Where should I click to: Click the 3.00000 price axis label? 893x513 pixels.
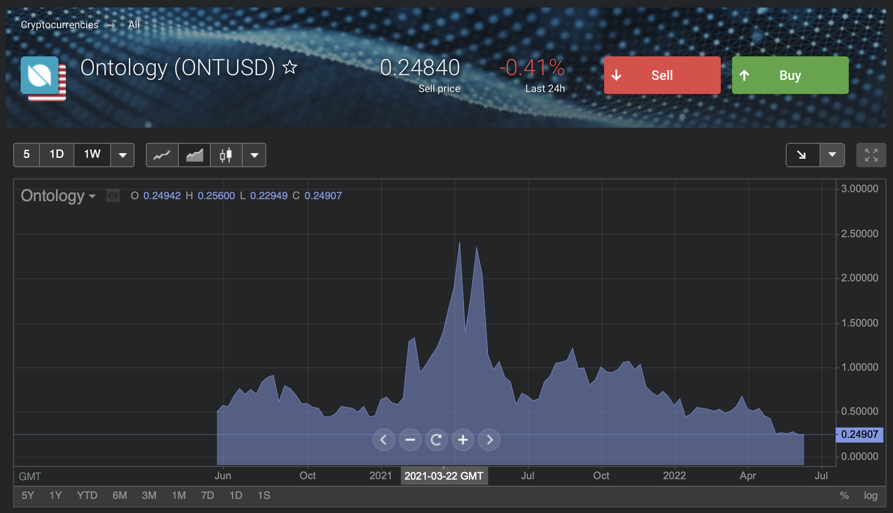pos(860,188)
